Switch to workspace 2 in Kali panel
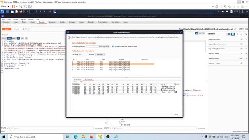 click(36, 12)
